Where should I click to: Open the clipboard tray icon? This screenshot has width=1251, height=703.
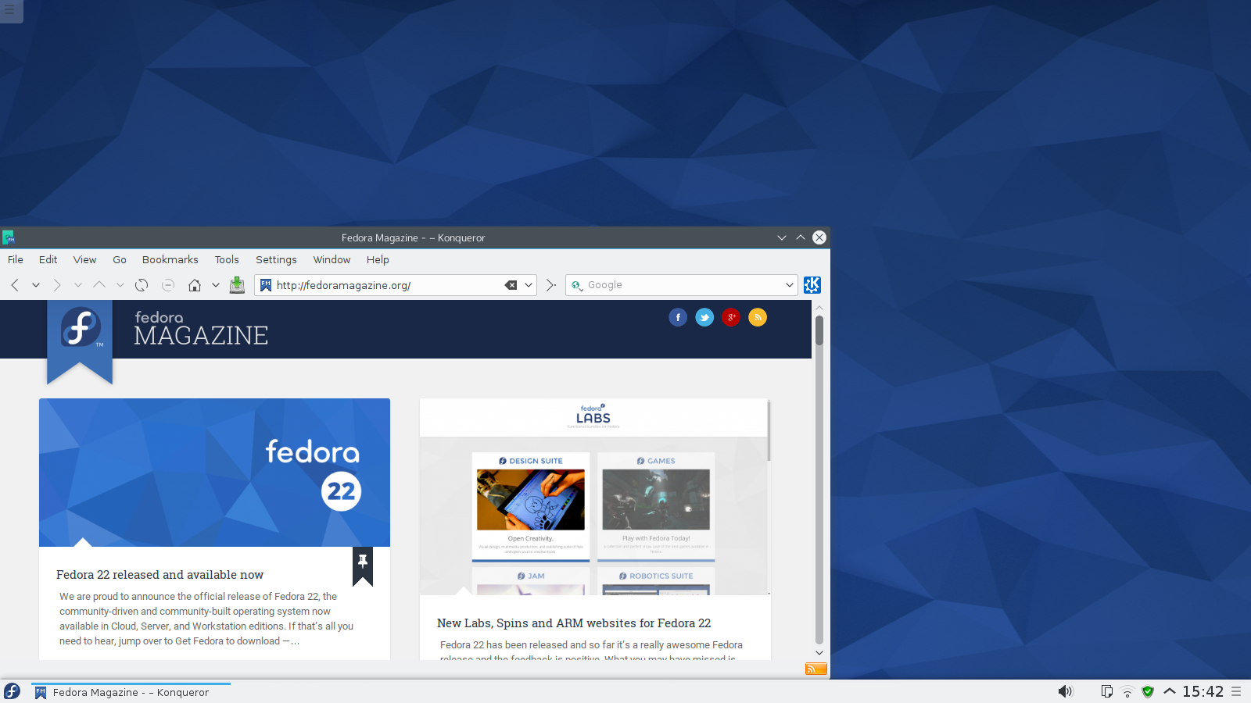[1106, 691]
